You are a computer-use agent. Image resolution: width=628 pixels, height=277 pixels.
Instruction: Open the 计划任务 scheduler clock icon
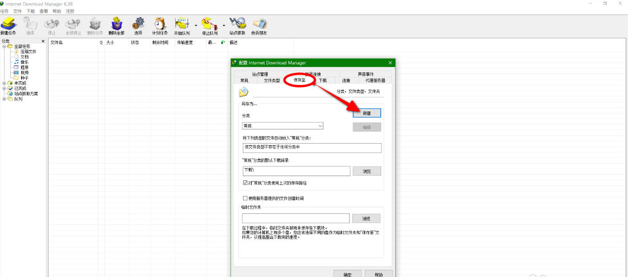point(160,26)
